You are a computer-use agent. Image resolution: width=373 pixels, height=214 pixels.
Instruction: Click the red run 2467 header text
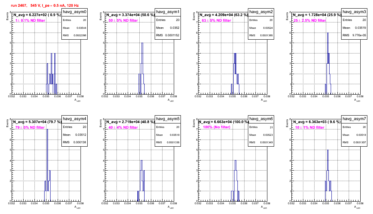[45, 6]
